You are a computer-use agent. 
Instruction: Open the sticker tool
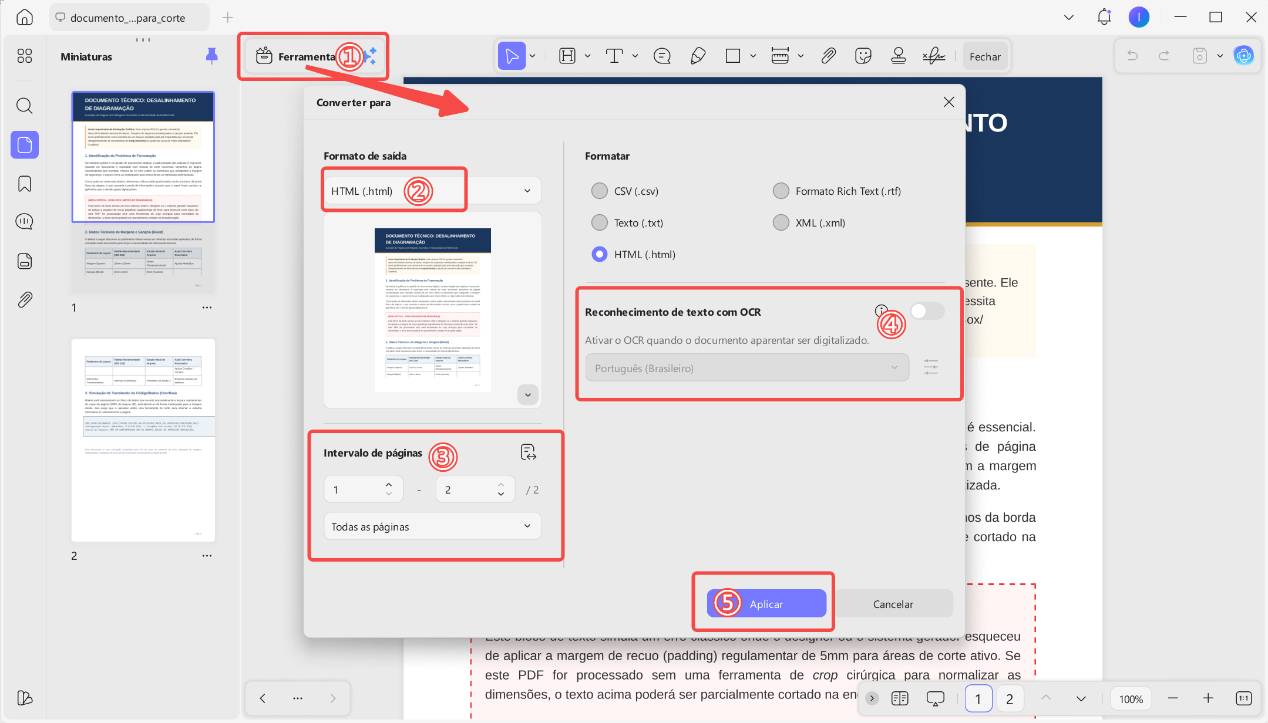[x=863, y=56]
